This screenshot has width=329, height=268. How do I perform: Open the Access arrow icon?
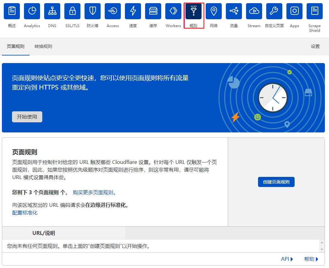[113, 11]
